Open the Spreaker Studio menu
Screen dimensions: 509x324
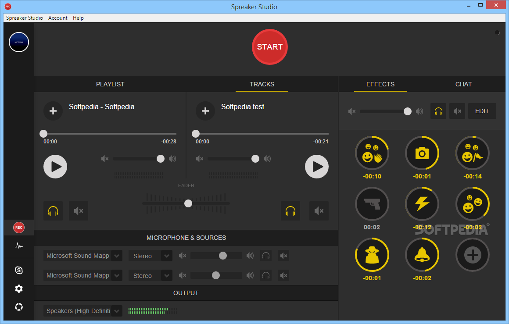pyautogui.click(x=24, y=18)
